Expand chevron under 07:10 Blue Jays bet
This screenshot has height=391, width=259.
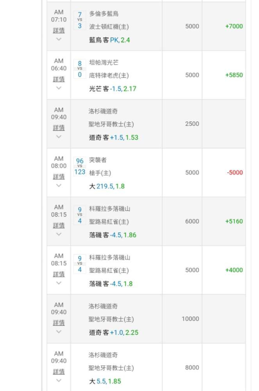(59, 39)
